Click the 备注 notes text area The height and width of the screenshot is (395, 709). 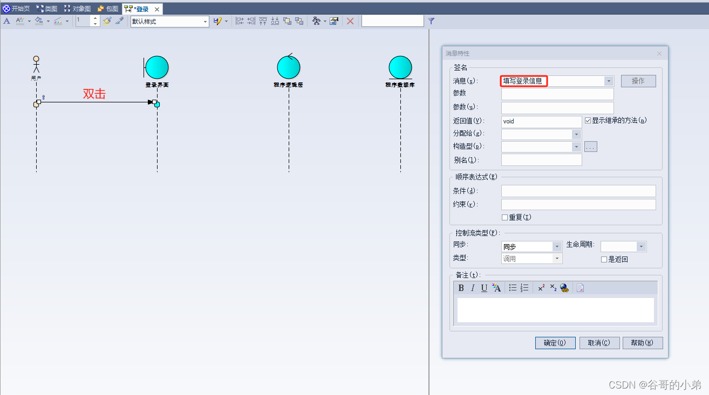point(556,310)
